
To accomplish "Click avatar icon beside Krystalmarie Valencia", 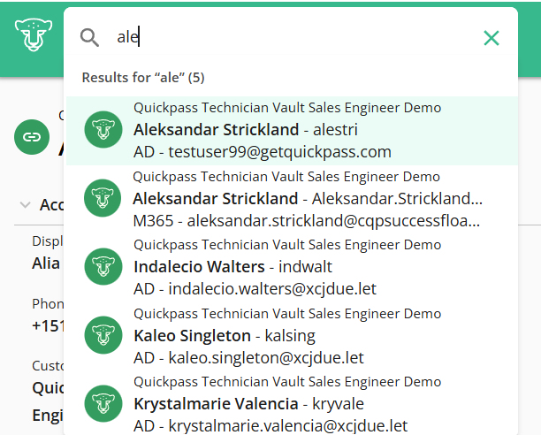I will point(103,403).
